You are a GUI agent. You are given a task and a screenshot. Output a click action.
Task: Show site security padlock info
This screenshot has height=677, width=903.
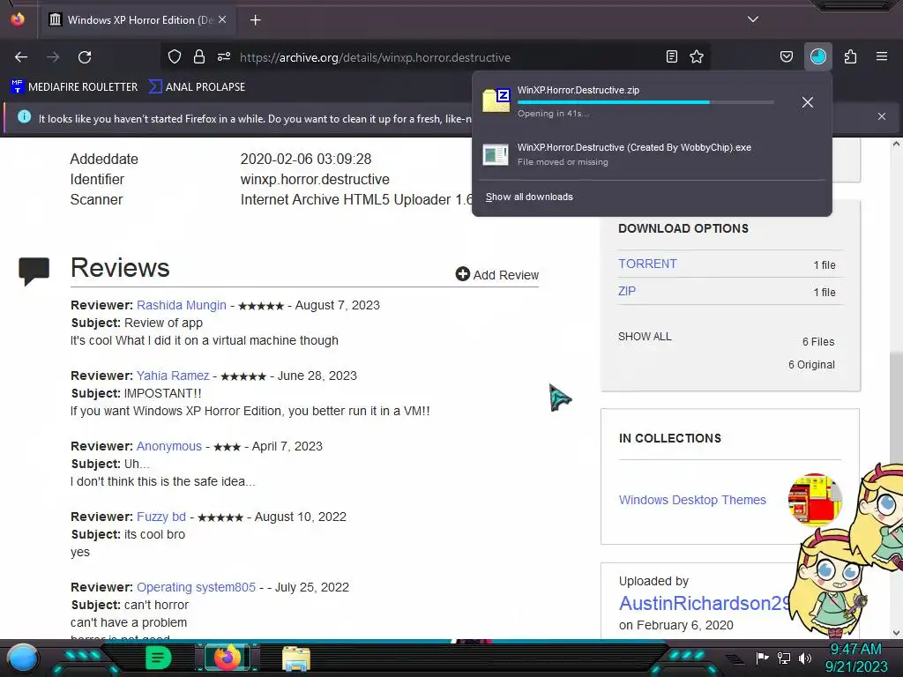click(199, 56)
